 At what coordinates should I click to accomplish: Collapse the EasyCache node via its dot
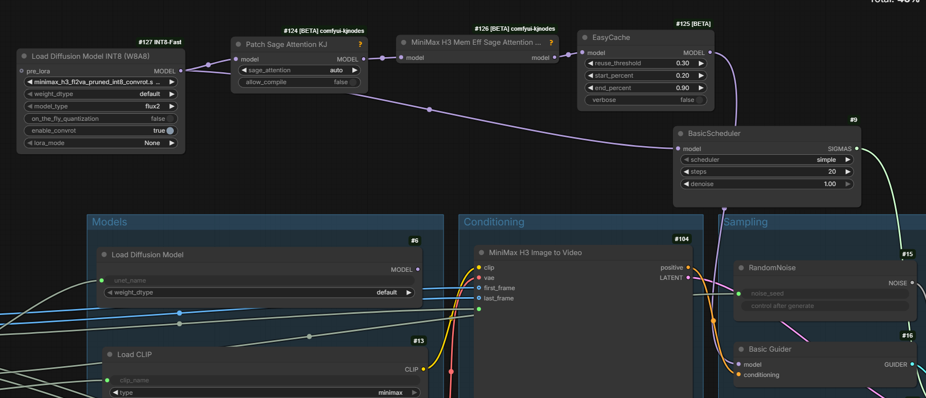coord(585,38)
